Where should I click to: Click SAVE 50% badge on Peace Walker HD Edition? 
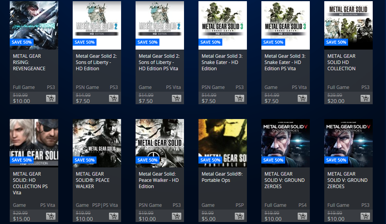click(x=148, y=160)
